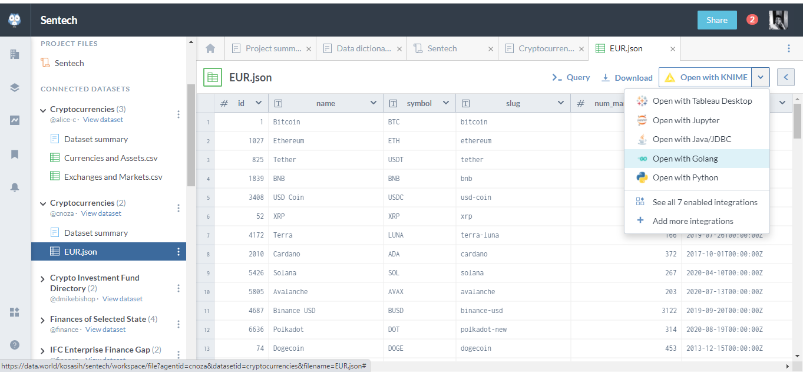Collapse the Cryptocurrencies (3) dataset tree
This screenshot has width=803, height=372.
pyautogui.click(x=43, y=110)
